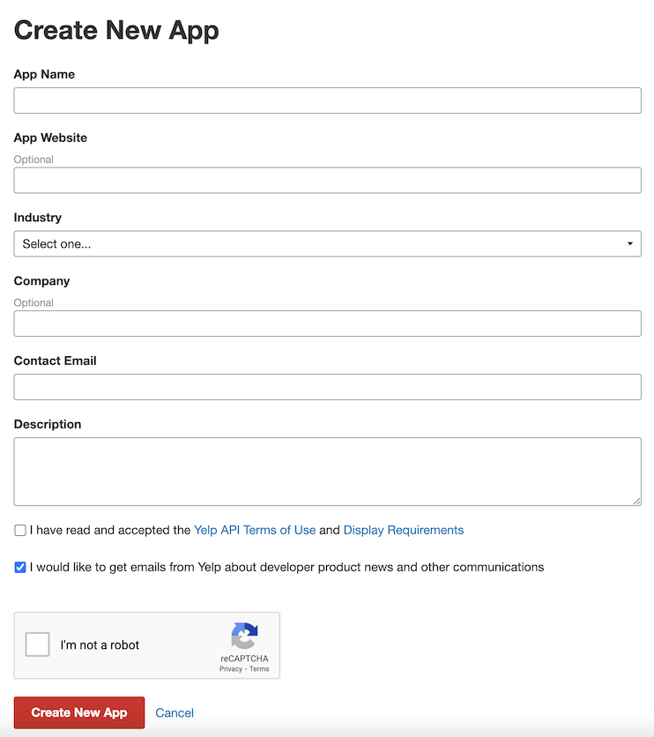Tick the "I'm not a robot" checkbox

click(37, 644)
